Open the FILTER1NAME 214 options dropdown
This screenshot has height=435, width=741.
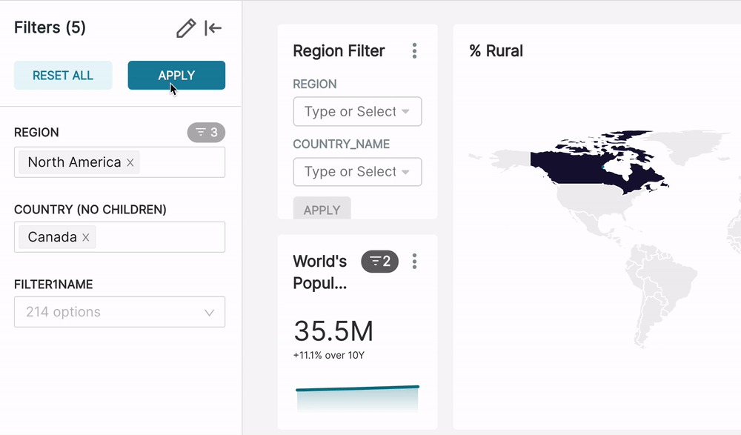tap(119, 312)
